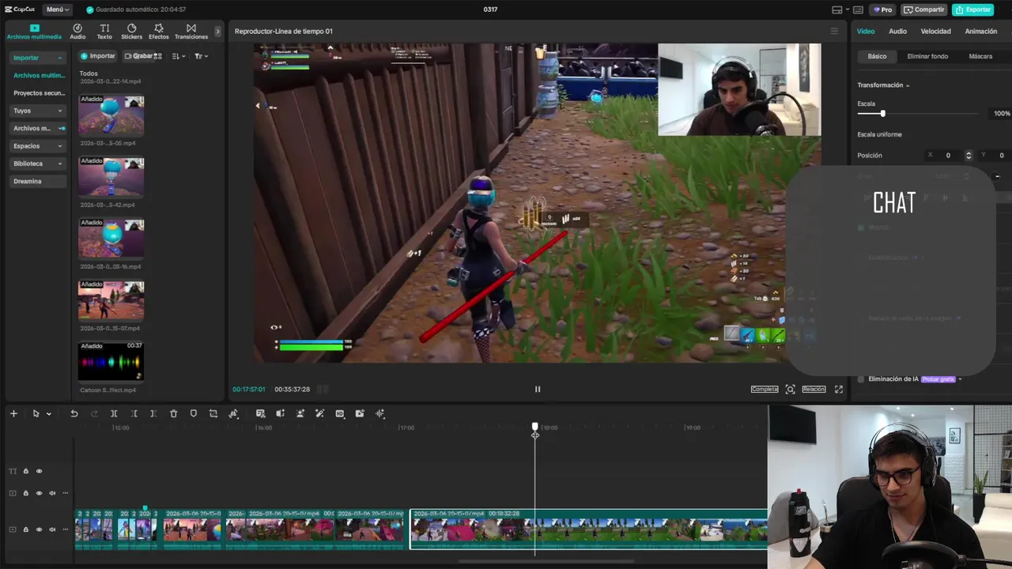The width and height of the screenshot is (1012, 569).
Task: Lock the text track
Action: pyautogui.click(x=25, y=471)
